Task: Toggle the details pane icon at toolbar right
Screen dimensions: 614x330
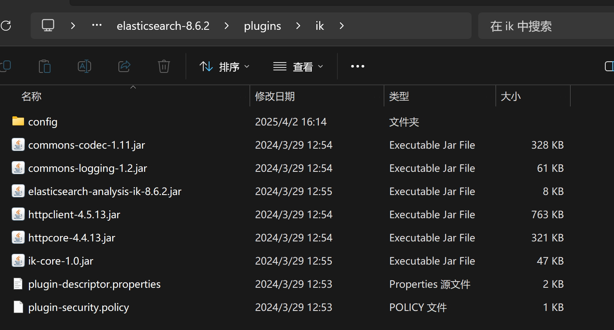Action: pyautogui.click(x=609, y=66)
